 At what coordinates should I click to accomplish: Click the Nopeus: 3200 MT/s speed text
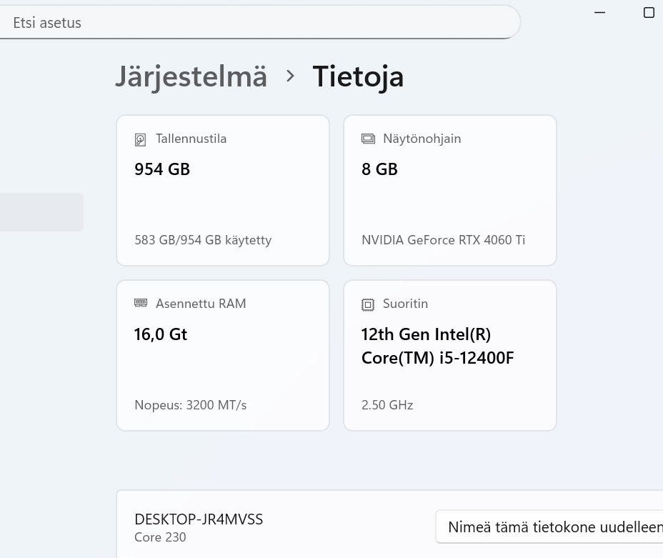coord(190,405)
